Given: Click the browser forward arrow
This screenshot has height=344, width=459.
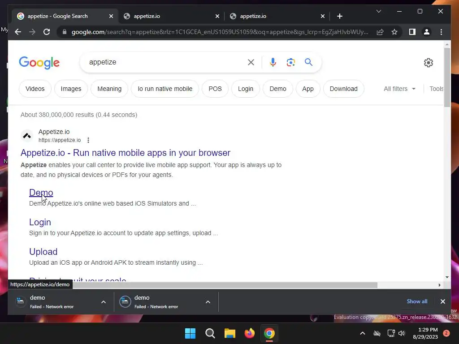Looking at the screenshot, I should [32, 32].
